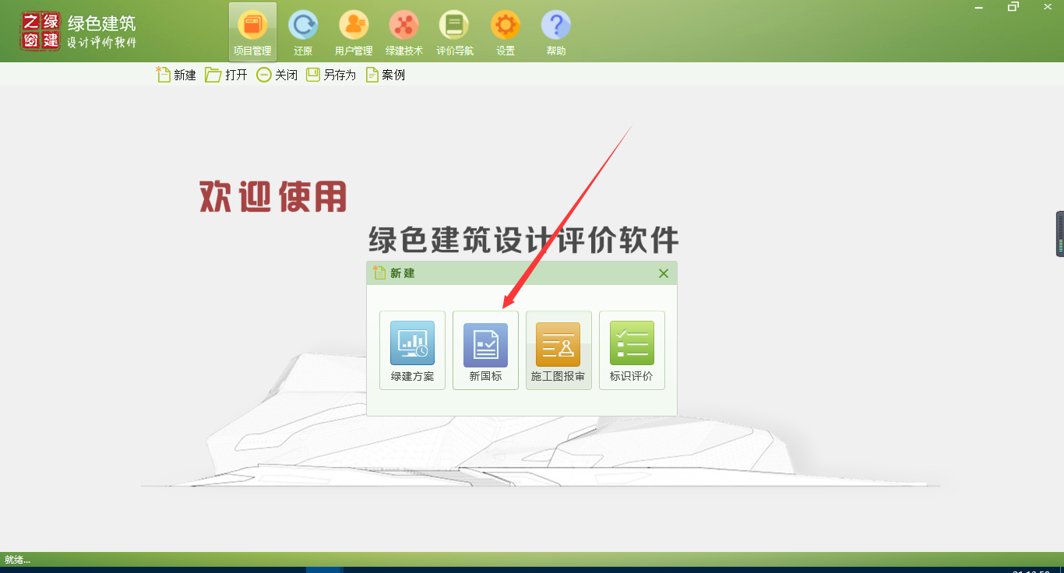Open 用户管理 (User Management)
This screenshot has width=1064, height=573.
click(353, 31)
